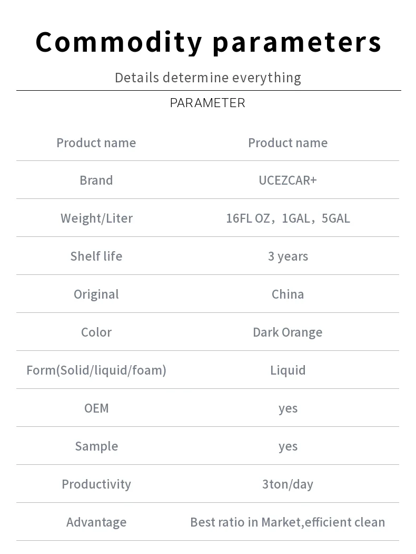
Task: Click the OEM row label
Action: [96, 408]
